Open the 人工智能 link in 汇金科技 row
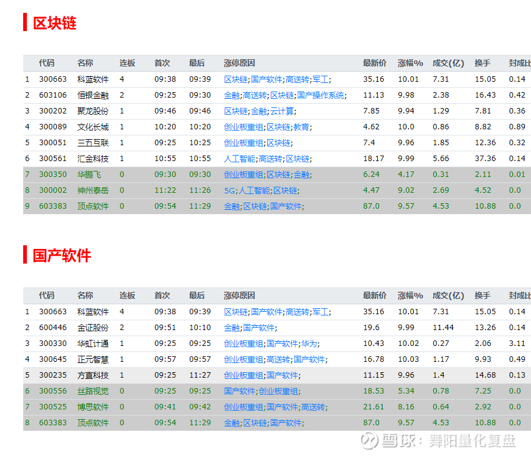 (240, 159)
